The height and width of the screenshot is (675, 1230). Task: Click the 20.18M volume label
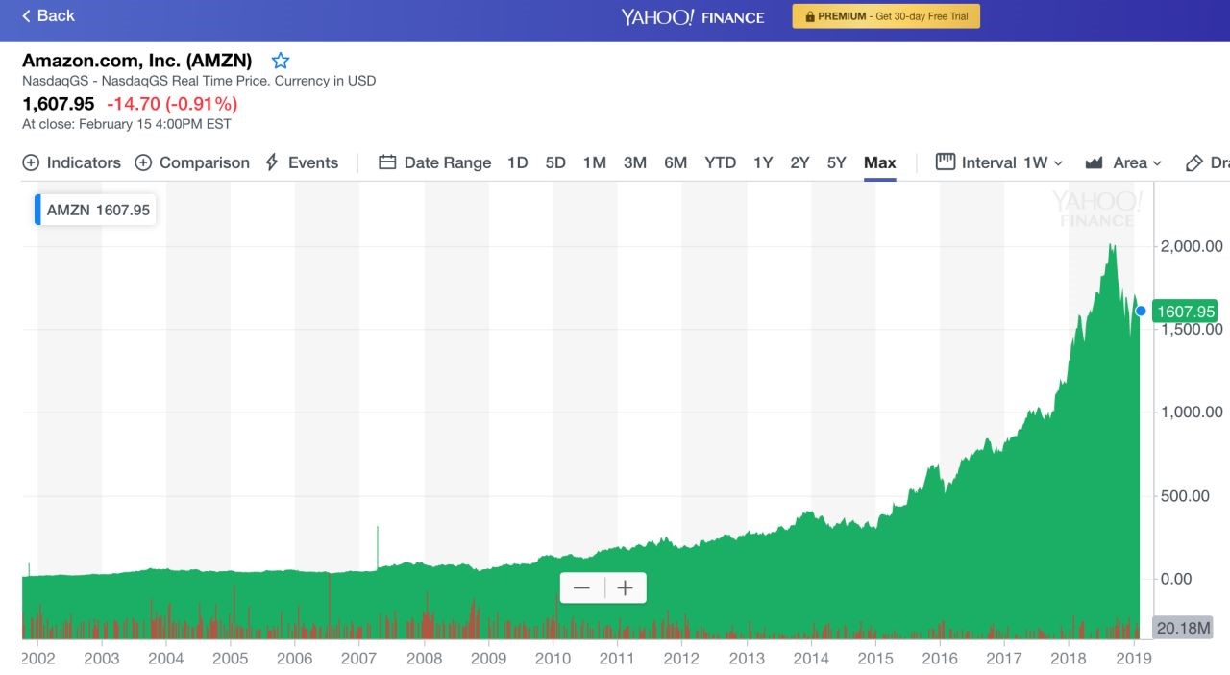(x=1184, y=628)
